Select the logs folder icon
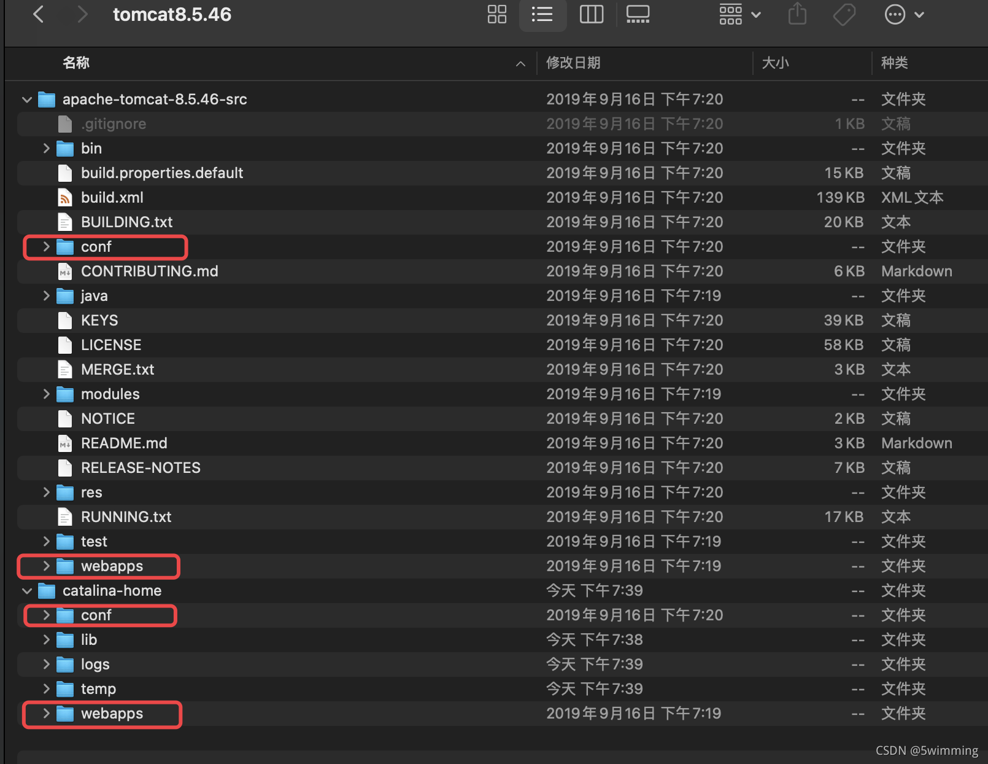Viewport: 988px width, 764px height. tap(65, 665)
